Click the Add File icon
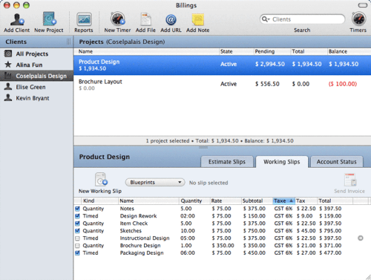 pyautogui.click(x=145, y=19)
